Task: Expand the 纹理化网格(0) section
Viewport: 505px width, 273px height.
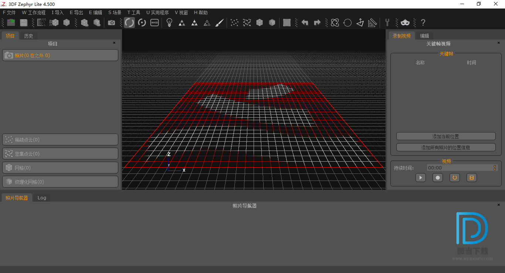Action: [x=60, y=182]
